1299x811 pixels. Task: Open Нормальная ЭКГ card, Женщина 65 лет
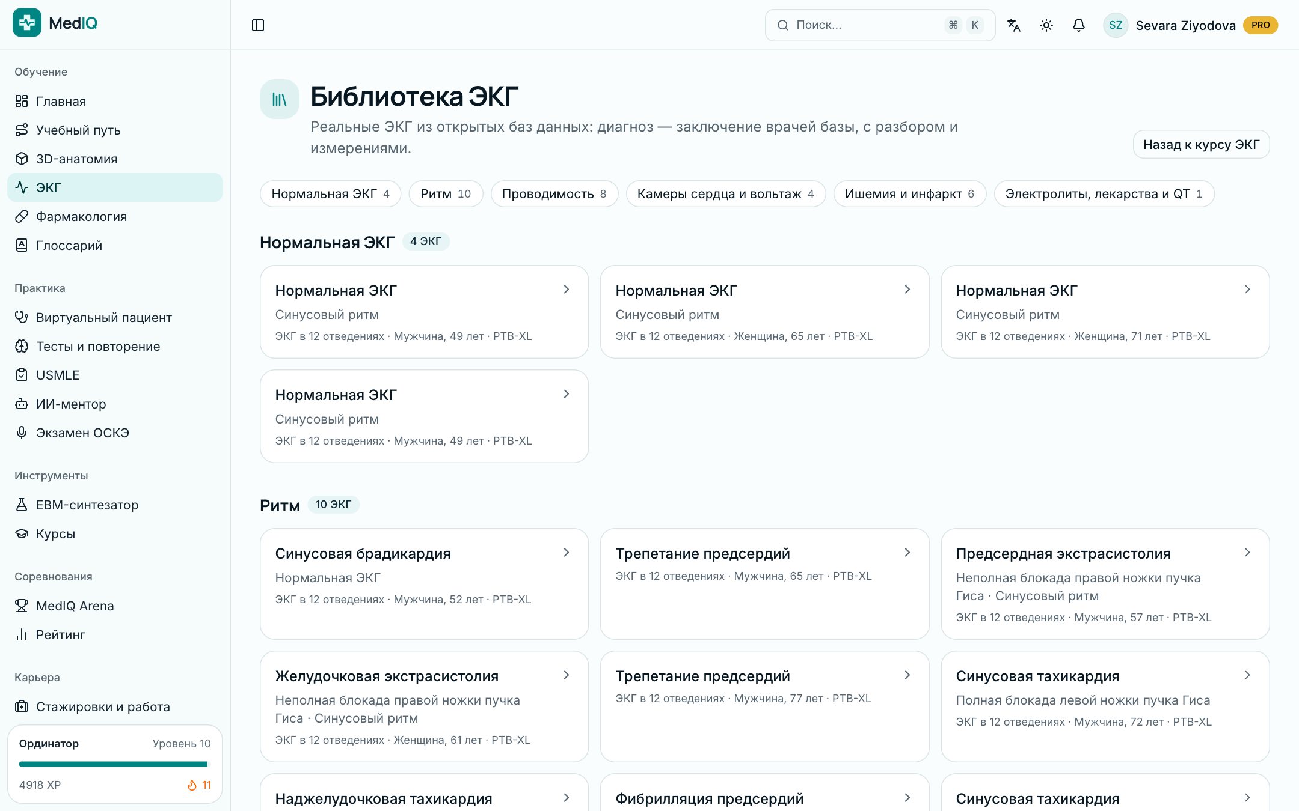pyautogui.click(x=764, y=312)
